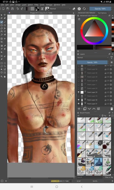This screenshot has height=190, width=114.
Task: Switch to Advanced Color Selector tab
Action: [x=87, y=13]
